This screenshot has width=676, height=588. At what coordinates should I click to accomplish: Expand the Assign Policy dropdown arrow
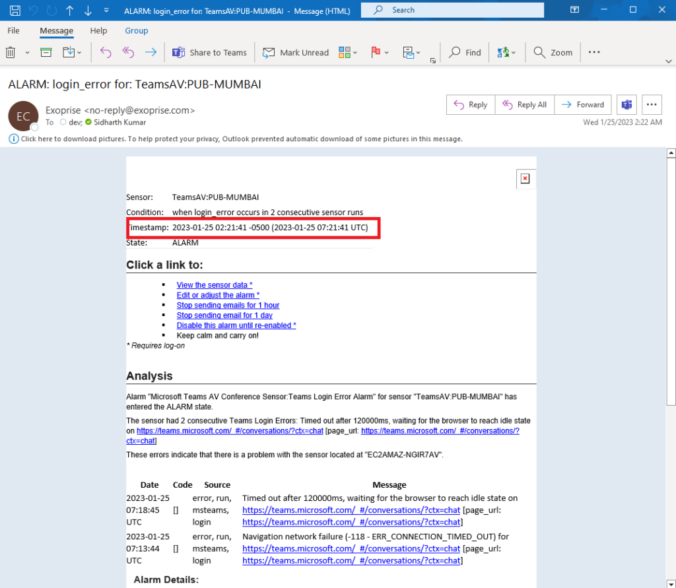coord(418,53)
